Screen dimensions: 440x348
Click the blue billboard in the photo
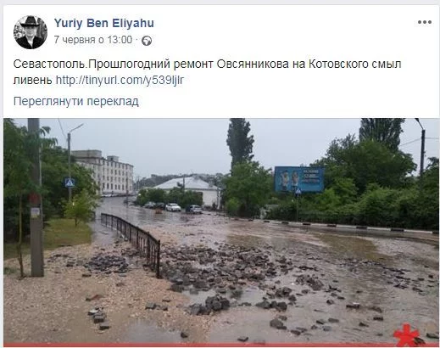299,180
